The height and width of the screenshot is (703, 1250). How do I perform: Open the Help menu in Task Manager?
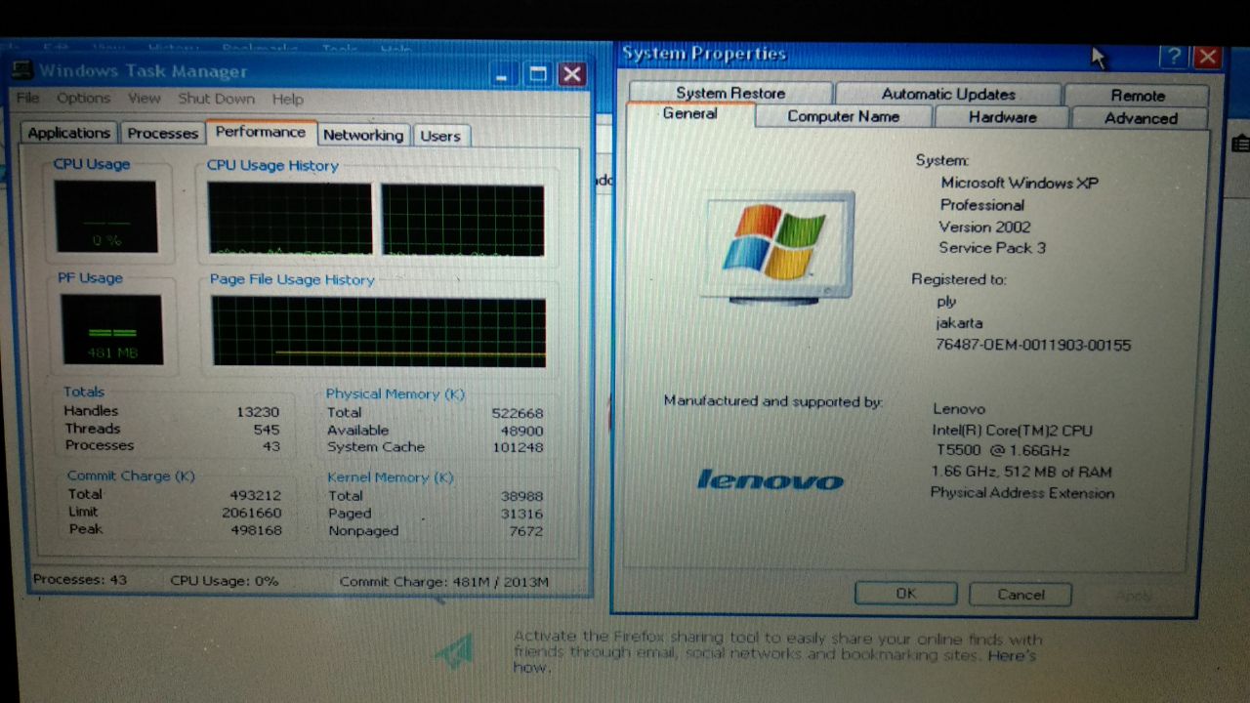click(x=287, y=99)
